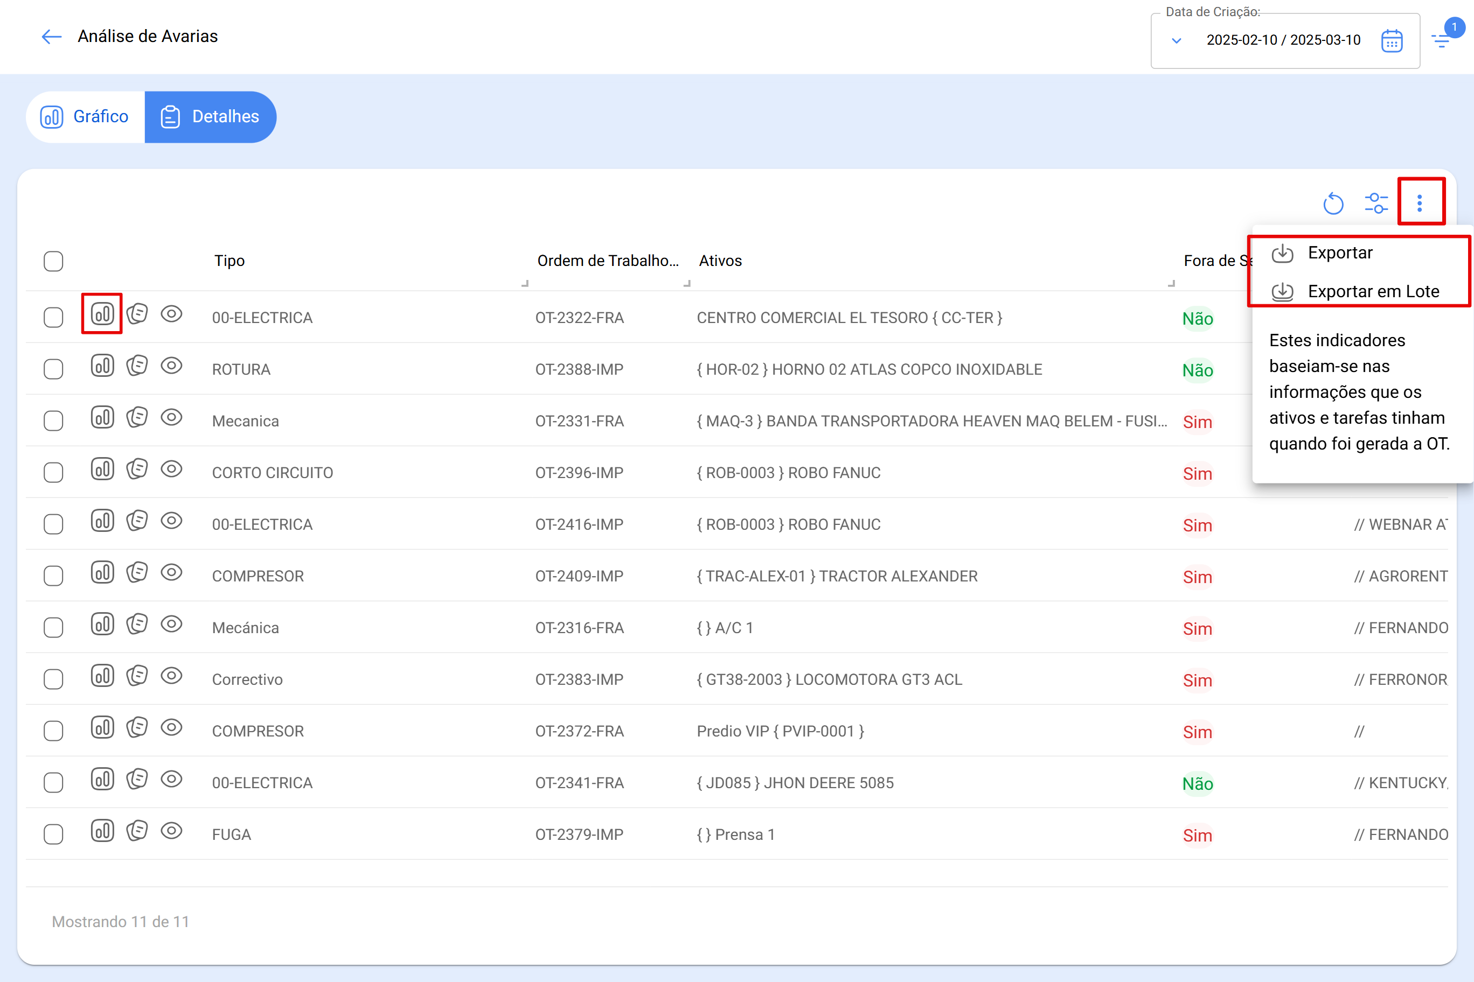The width and height of the screenshot is (1474, 982).
Task: Open indicators chart icon for OT-2383-IMP
Action: click(x=102, y=675)
